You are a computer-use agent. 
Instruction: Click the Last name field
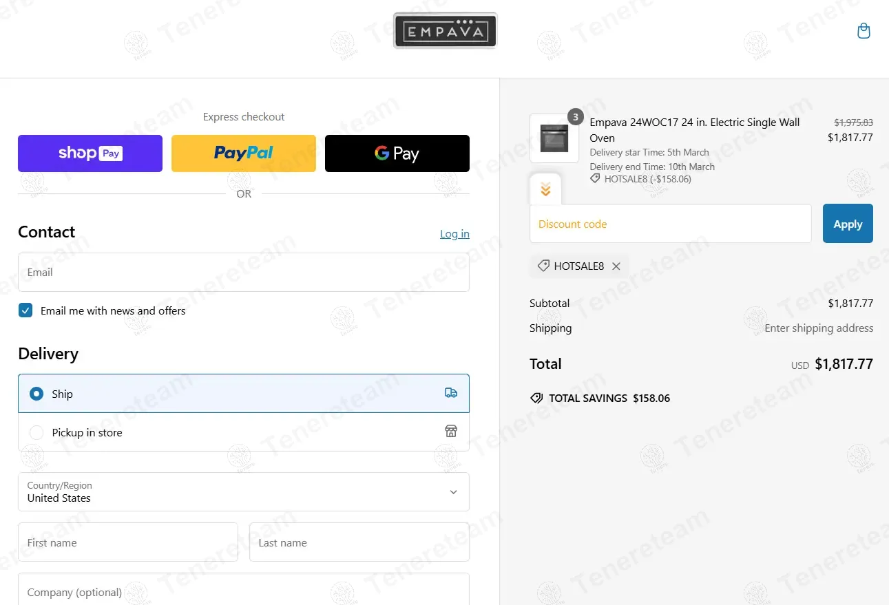coord(359,542)
